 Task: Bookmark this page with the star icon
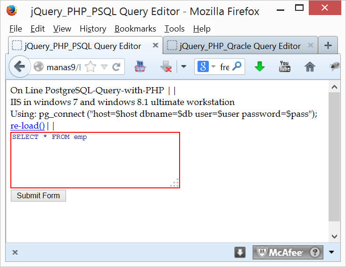click(91, 67)
